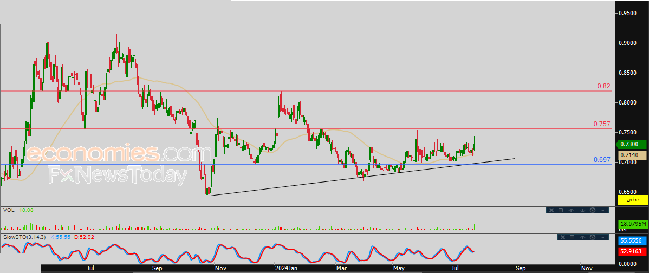Click the K:55.56 stochastic value
This screenshot has width=649, height=273.
61,237
